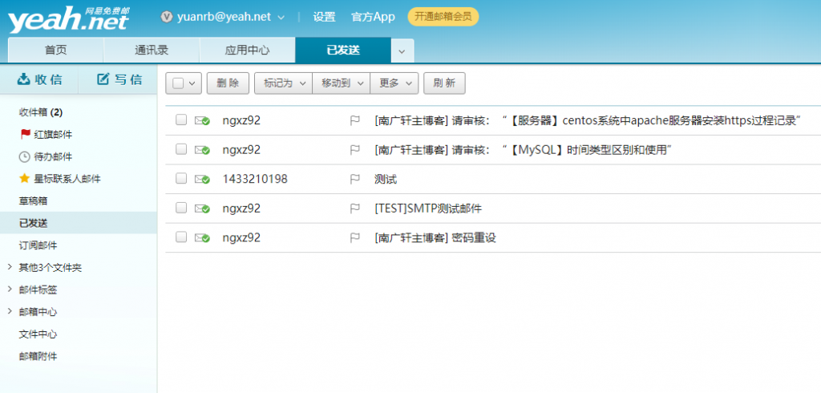Switch to the 首页 tab

point(55,51)
